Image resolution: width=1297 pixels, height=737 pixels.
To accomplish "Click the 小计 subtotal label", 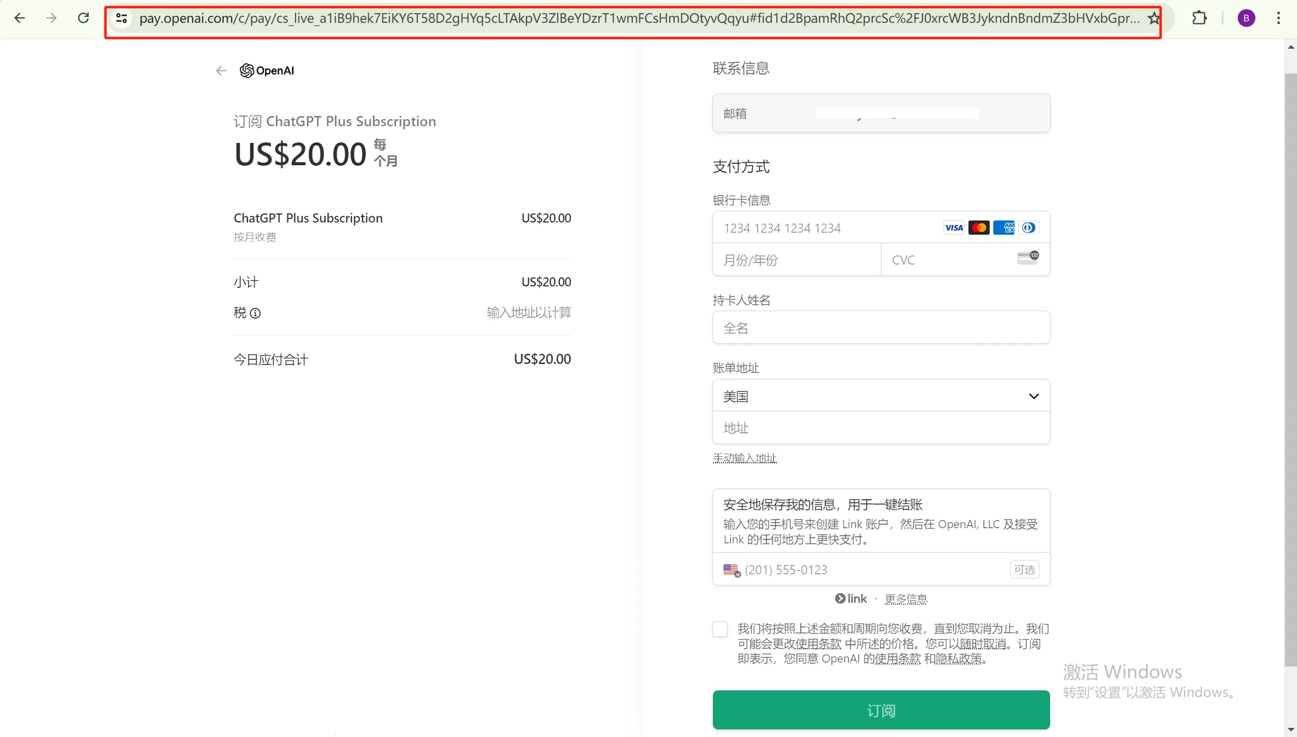I will [246, 282].
